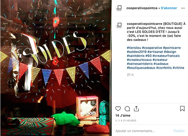View the 14 J'aime likes list
This screenshot has width=188, height=136.
click(123, 115)
